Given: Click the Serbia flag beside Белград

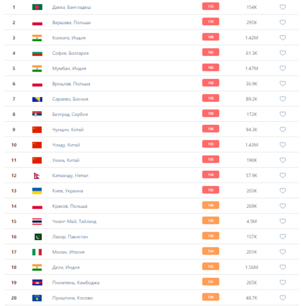Looking at the screenshot, I should pyautogui.click(x=37, y=114).
